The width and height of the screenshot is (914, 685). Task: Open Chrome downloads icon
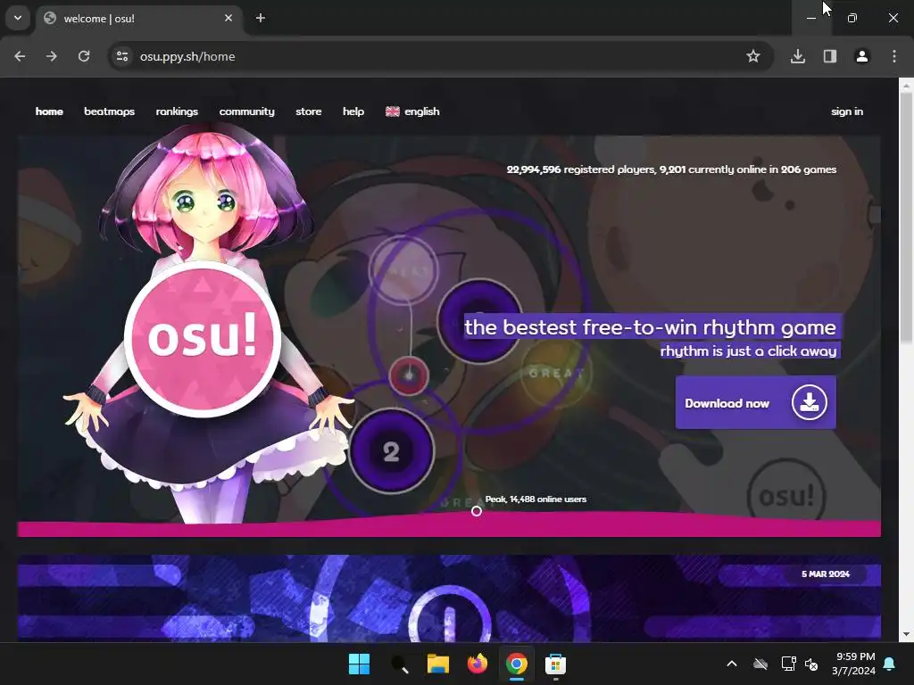click(798, 56)
